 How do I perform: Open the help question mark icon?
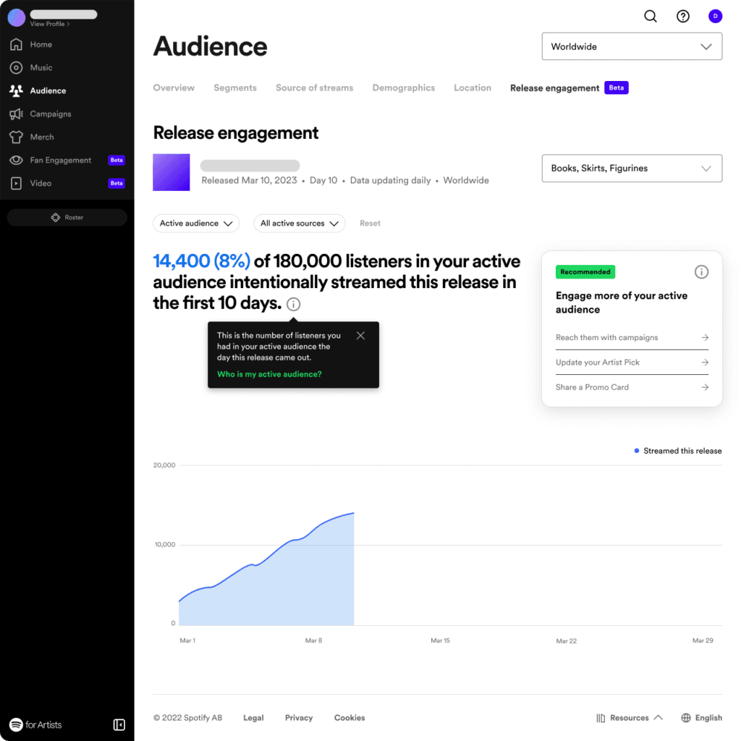683,17
